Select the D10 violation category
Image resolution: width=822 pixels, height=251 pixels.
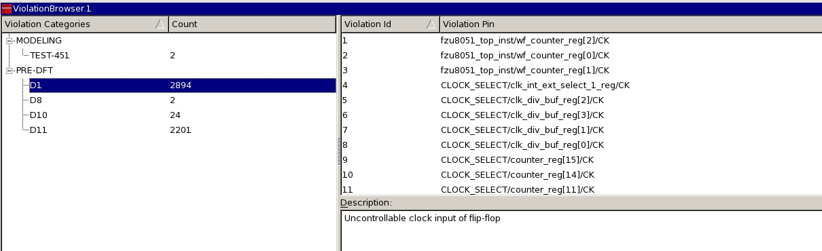(39, 115)
